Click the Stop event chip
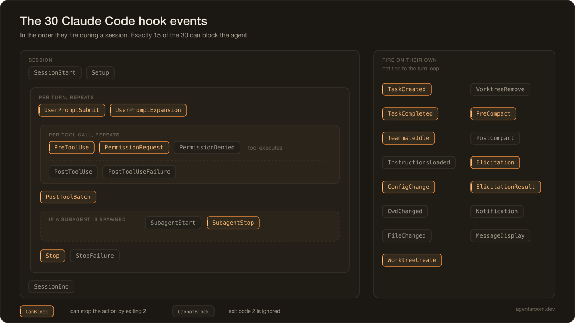This screenshot has height=323, width=575. coord(53,256)
